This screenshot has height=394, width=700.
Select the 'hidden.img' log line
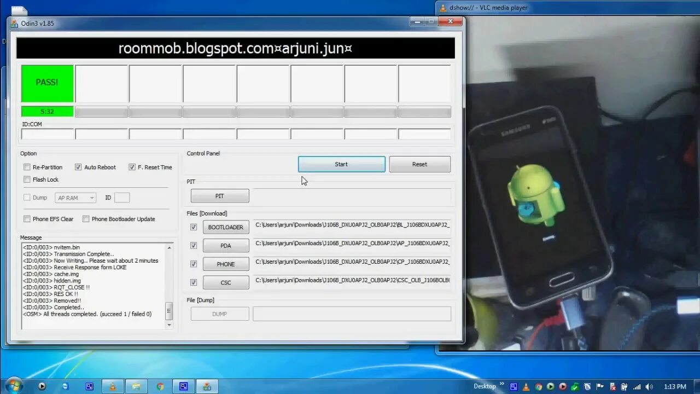click(51, 281)
